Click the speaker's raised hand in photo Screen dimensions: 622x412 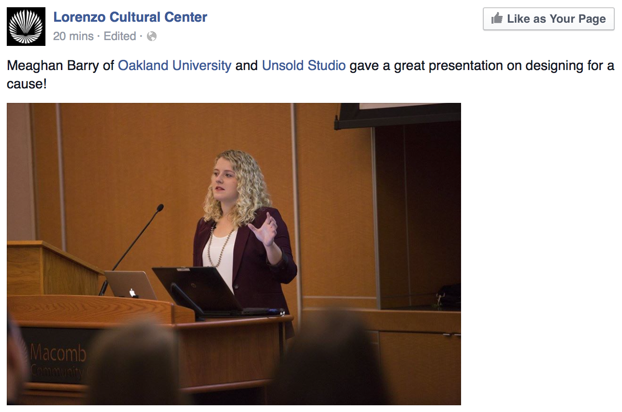pos(263,230)
